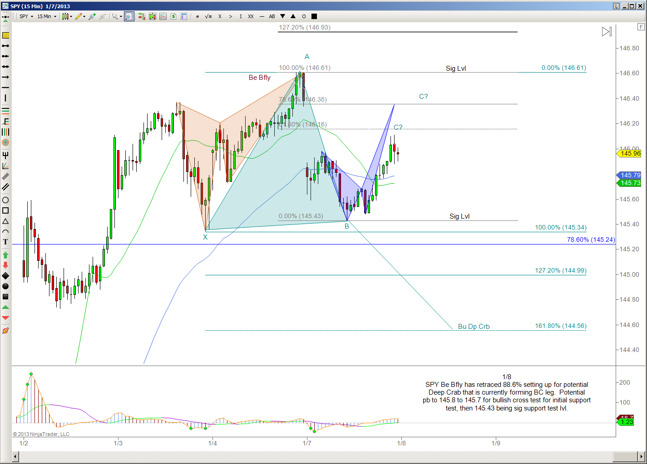Screen dimensions: 647x464
Task: Click the XX toolbar item
Action: [251, 16]
